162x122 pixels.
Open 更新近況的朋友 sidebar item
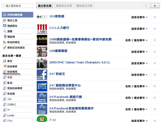[x=18, y=48]
